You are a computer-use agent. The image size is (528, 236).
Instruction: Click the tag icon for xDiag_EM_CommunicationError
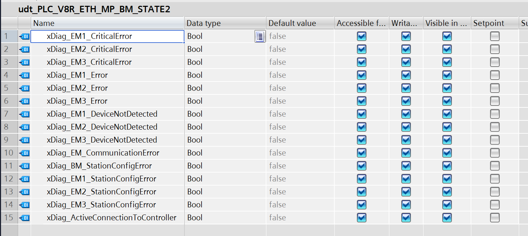click(x=25, y=153)
